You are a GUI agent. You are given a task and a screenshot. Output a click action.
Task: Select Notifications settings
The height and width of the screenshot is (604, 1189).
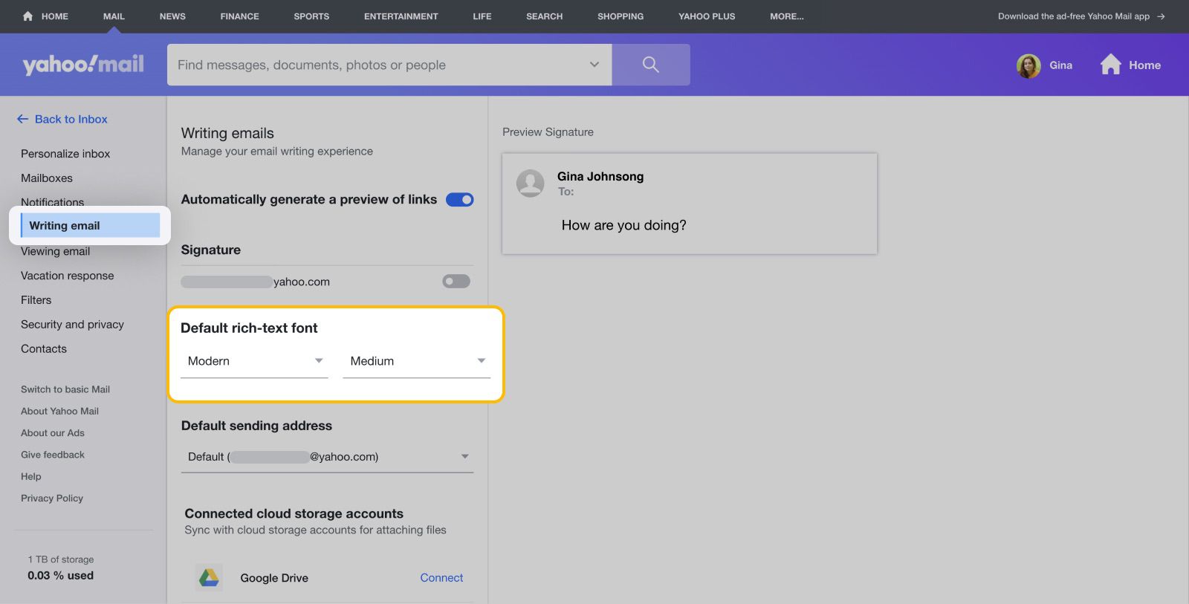pos(52,201)
